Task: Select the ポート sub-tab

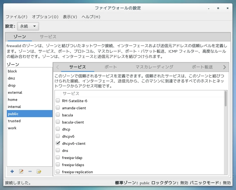Action: [111, 67]
